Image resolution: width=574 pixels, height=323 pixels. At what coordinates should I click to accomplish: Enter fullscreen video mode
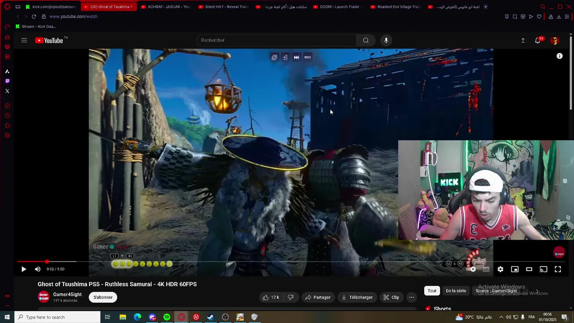pyautogui.click(x=558, y=269)
